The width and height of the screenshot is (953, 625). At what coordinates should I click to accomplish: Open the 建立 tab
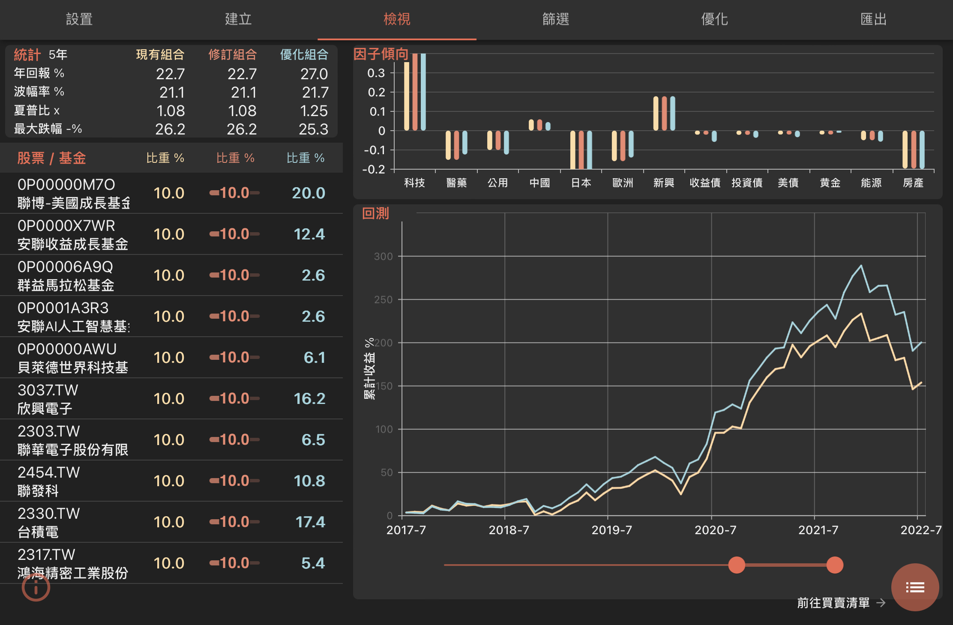click(238, 19)
